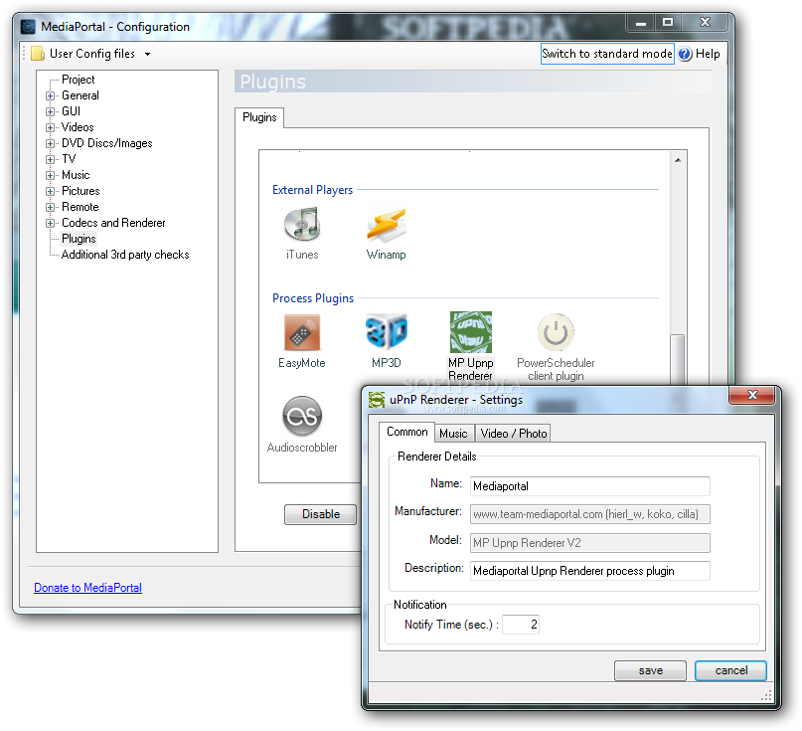802x731 pixels.
Task: Click the User Config files folder icon
Action: [x=38, y=54]
